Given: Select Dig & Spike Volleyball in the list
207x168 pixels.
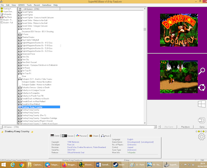Looking at the screenshot, I should [x=30, y=40].
